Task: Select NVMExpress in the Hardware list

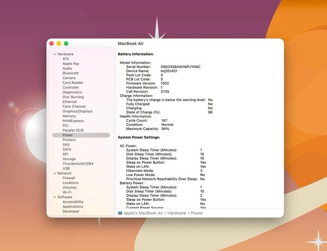Action: click(73, 121)
